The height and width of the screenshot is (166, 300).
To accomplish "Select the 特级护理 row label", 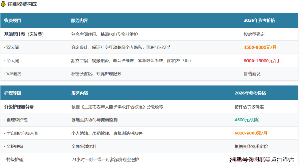I will [14, 160].
